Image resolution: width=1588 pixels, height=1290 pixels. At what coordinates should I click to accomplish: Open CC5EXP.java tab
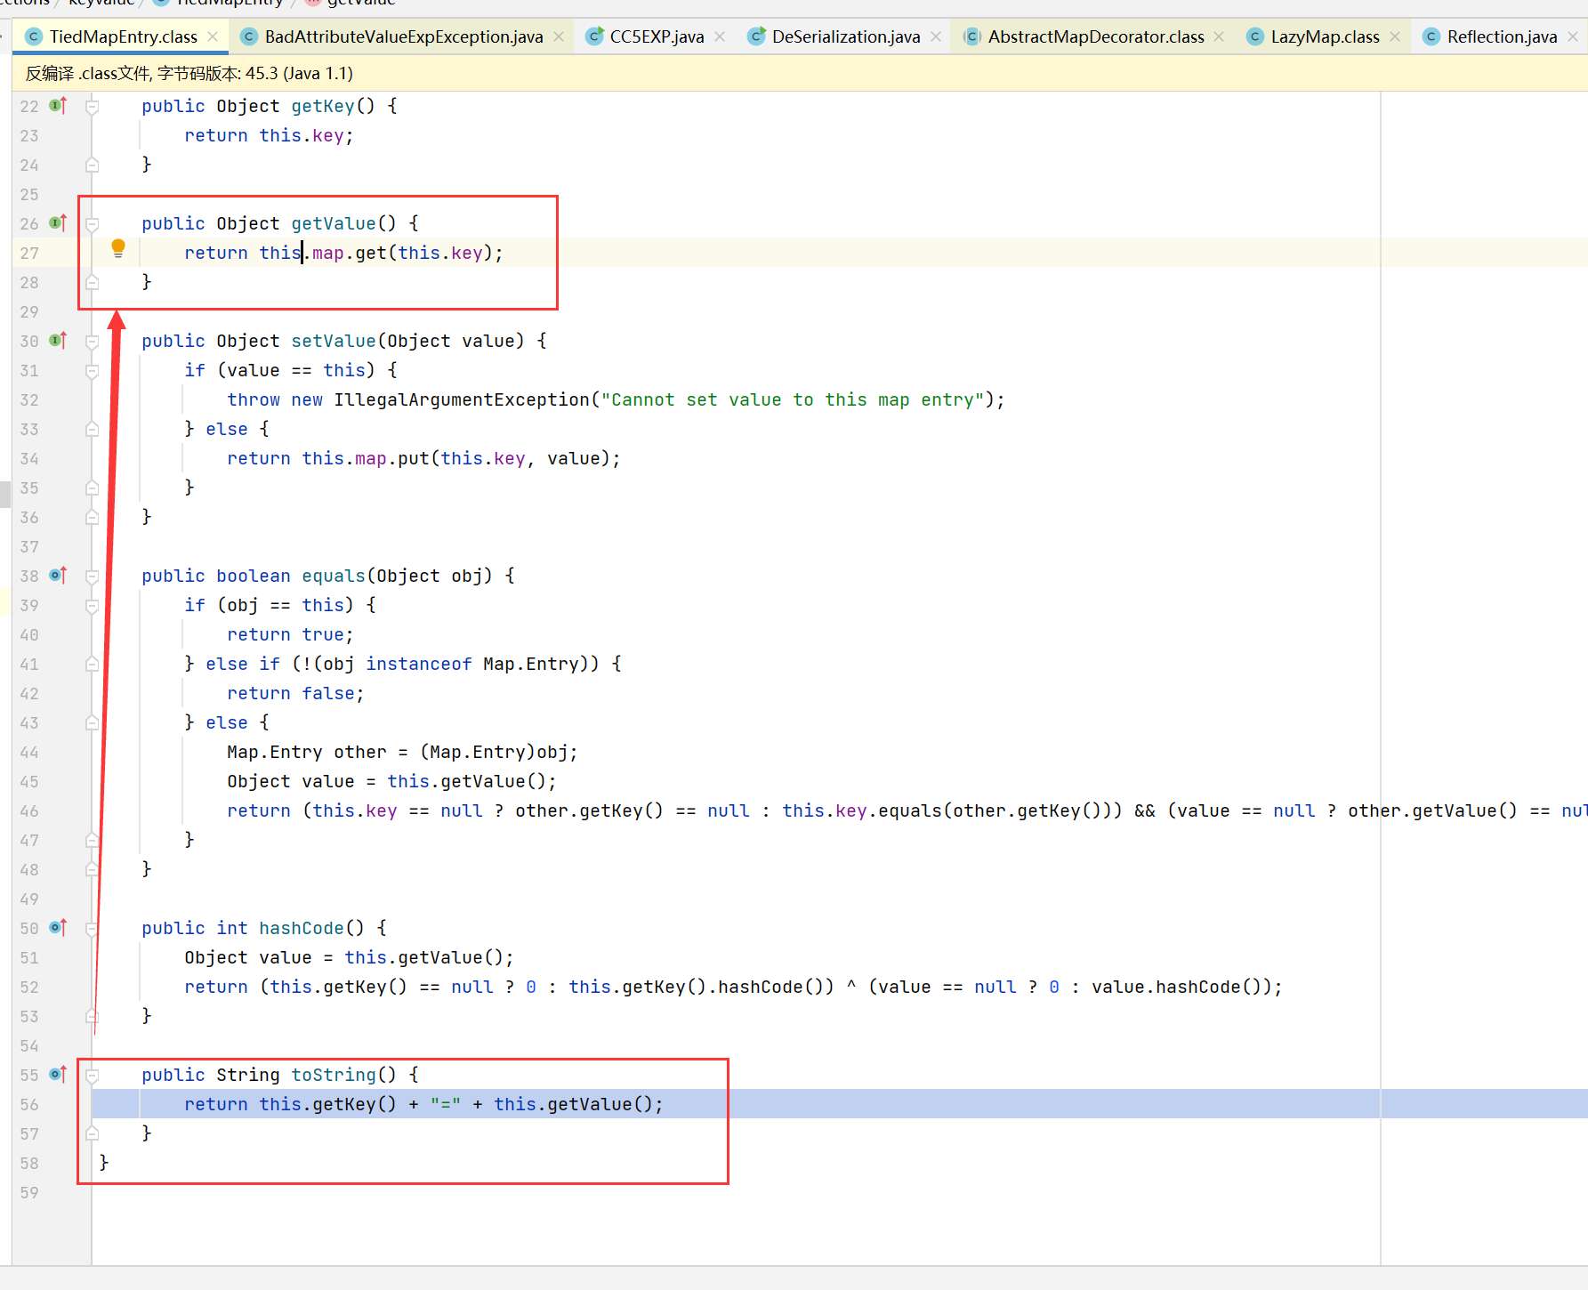point(657,36)
